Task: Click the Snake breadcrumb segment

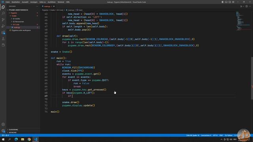Action: pos(53,10)
